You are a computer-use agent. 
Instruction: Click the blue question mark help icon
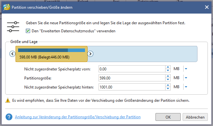coord(9,117)
